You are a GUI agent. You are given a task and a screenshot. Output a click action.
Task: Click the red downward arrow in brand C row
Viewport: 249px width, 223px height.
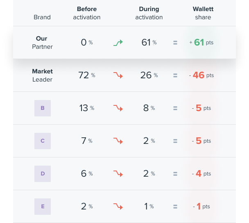(x=118, y=141)
